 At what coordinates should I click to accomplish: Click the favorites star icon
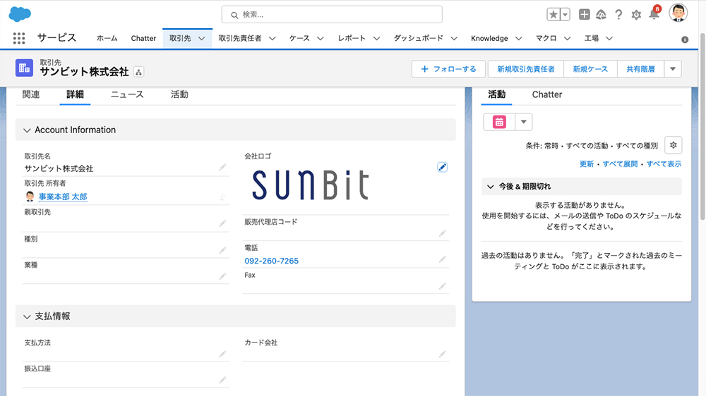click(x=554, y=14)
